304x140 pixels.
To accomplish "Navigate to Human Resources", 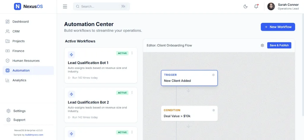I will coord(26,61).
